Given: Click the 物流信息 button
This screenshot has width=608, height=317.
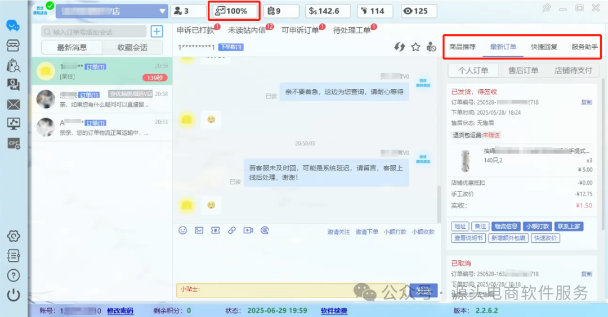Looking at the screenshot, I should (506, 227).
